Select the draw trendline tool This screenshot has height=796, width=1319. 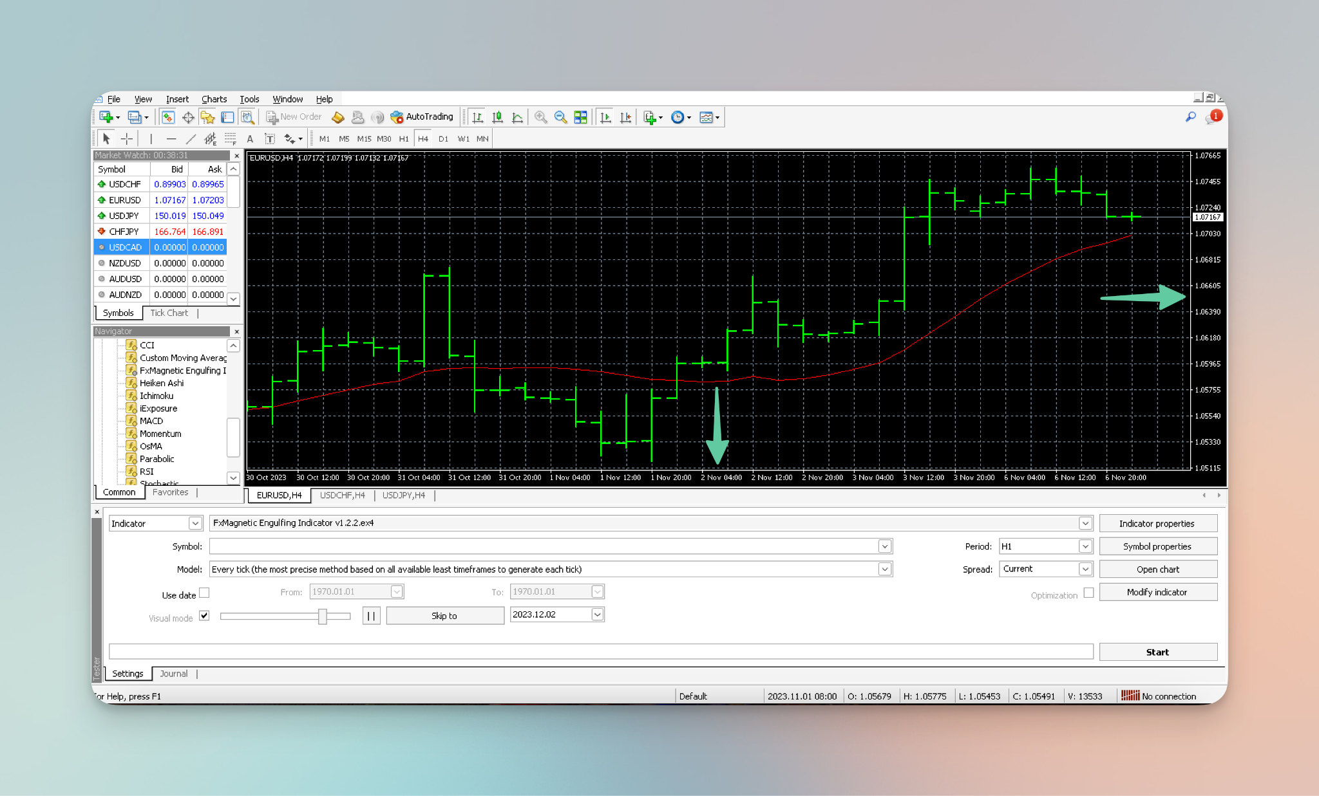191,138
